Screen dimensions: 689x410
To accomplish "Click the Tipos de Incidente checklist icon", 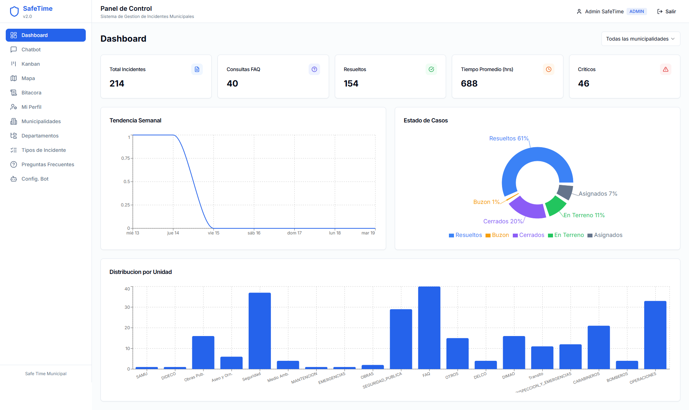I will (x=14, y=150).
